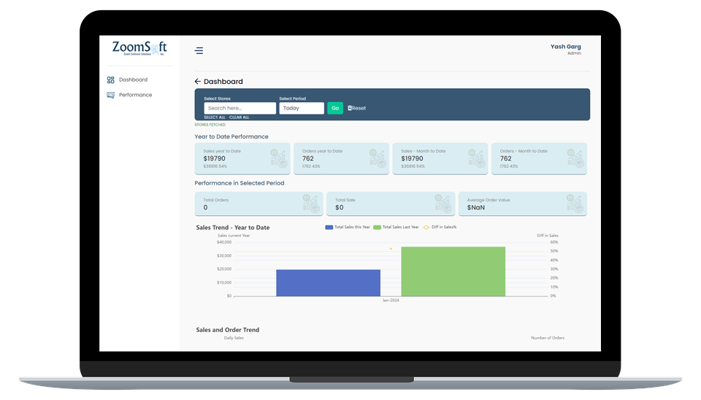Click icon on Sales year to Date card
Image resolution: width=701 pixels, height=400 pixels.
[278, 158]
